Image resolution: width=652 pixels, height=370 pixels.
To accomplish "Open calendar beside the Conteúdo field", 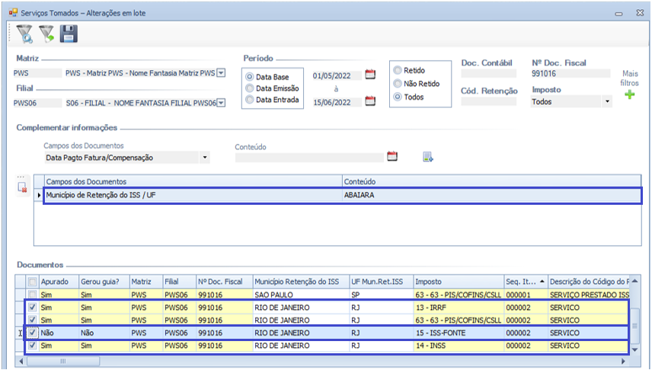I will point(393,157).
